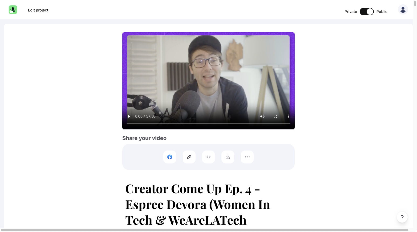This screenshot has width=417, height=232.
Task: Seek on the video progress bar
Action: (208, 123)
